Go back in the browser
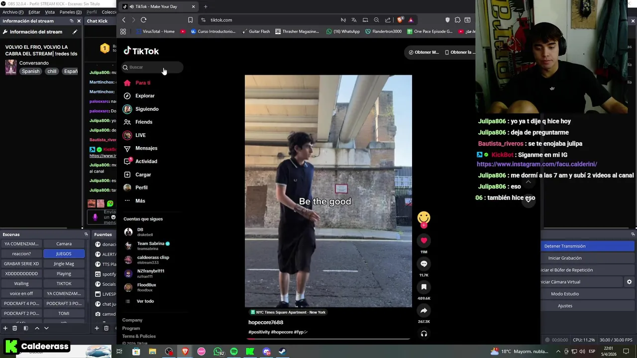637x358 pixels. pyautogui.click(x=124, y=20)
